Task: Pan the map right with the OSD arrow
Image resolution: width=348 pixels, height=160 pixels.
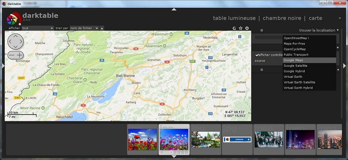Action: (x=21, y=42)
